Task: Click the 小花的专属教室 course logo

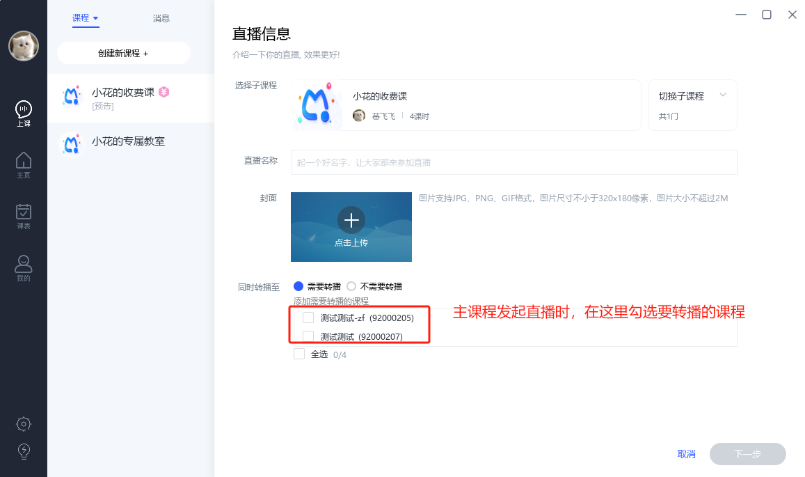Action: point(72,144)
